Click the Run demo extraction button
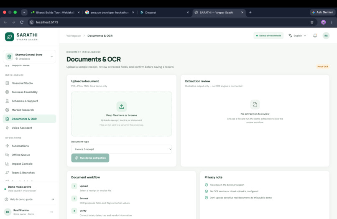Screen dimensions: 337x219 [90, 158]
